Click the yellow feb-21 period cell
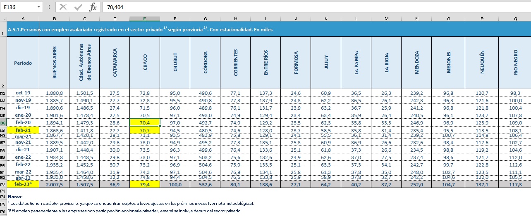This screenshot has height=216, width=531. point(23,130)
